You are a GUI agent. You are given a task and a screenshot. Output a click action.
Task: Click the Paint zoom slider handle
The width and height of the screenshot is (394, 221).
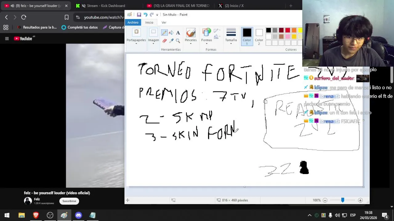coord(343,200)
